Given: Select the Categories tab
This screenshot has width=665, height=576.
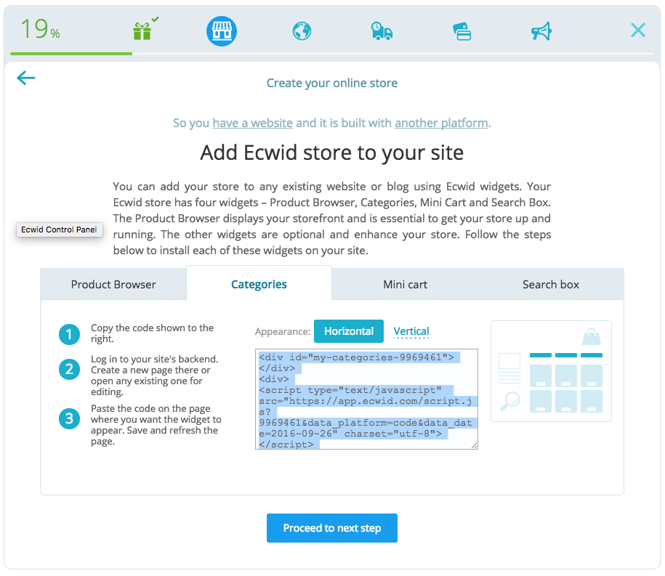Looking at the screenshot, I should tap(259, 284).
